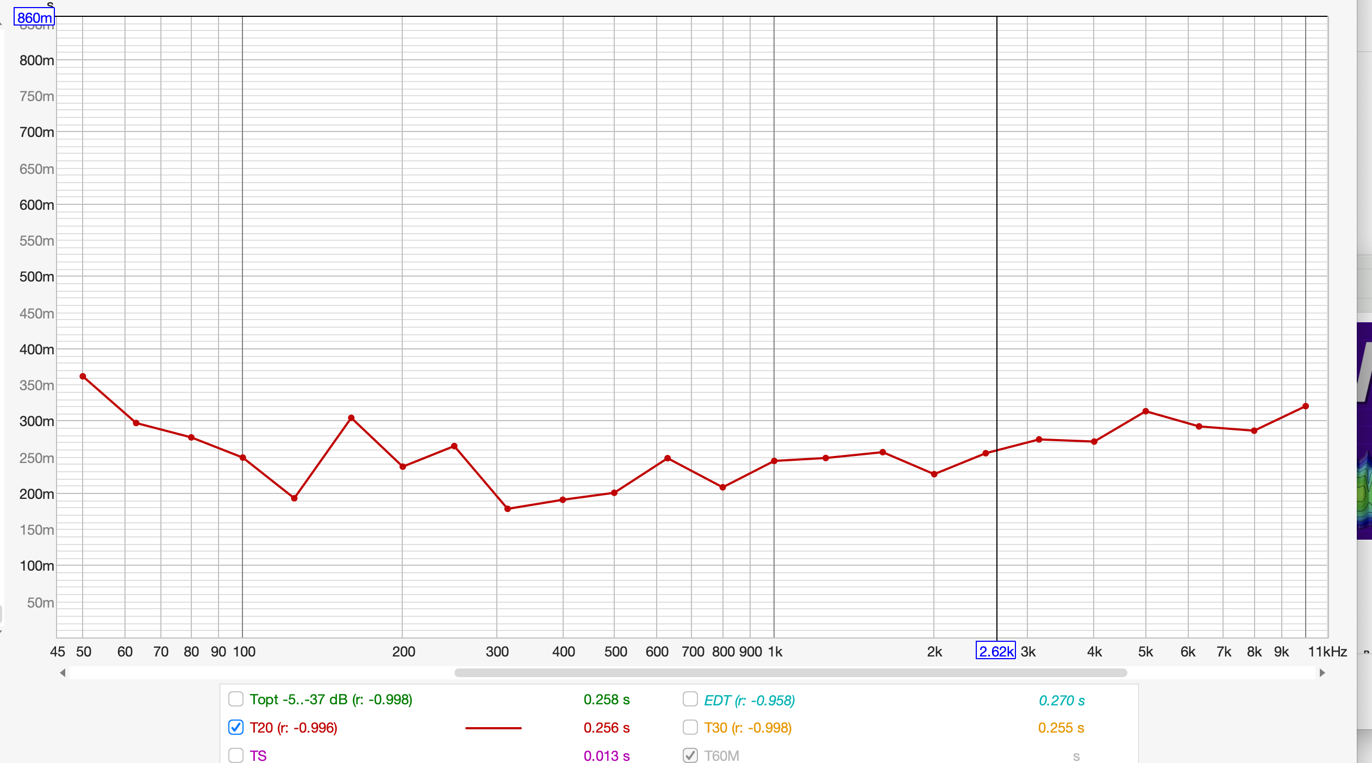The height and width of the screenshot is (763, 1372).
Task: Show the EDT trace via its checkbox
Action: tap(690, 699)
